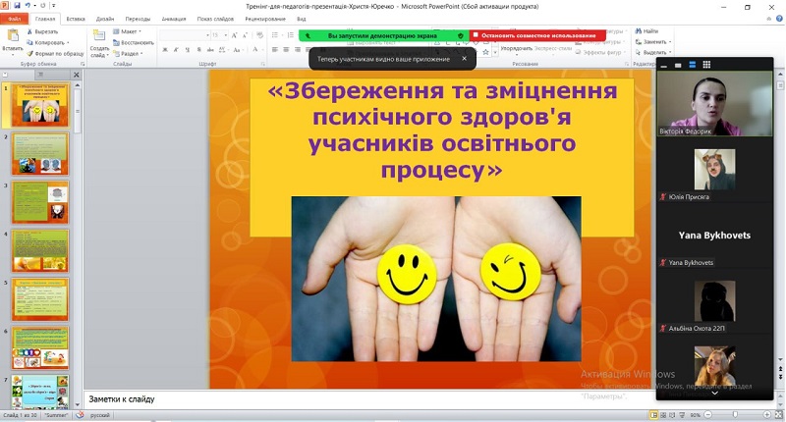Select slide 5 thumbnail
The height and width of the screenshot is (422, 786).
pyautogui.click(x=40, y=299)
